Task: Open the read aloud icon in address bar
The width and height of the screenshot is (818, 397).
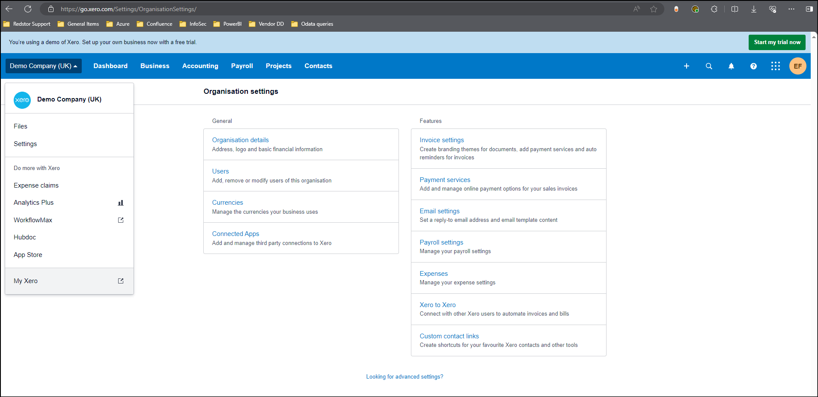Action: pos(637,9)
